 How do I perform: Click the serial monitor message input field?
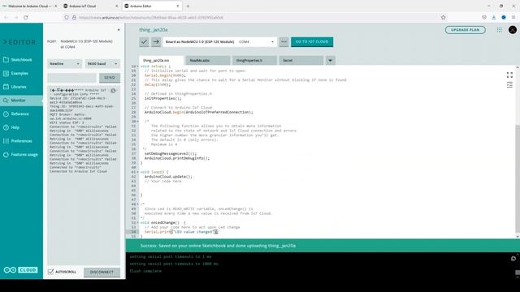pos(71,78)
